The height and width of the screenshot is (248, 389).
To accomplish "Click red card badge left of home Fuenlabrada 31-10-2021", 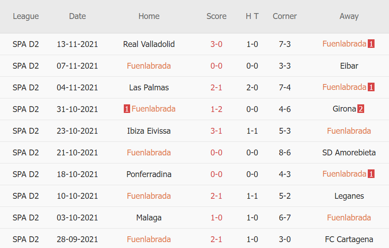I will [127, 109].
